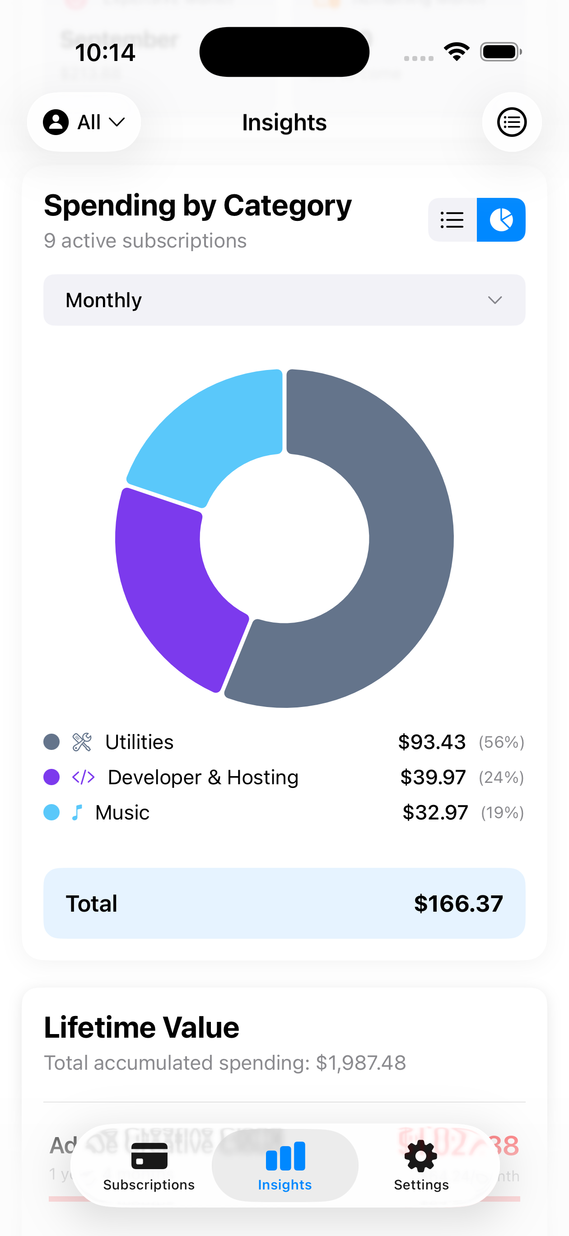Open the Subscriptions tab label
Viewport: 569px width, 1236px height.
[x=149, y=1184]
